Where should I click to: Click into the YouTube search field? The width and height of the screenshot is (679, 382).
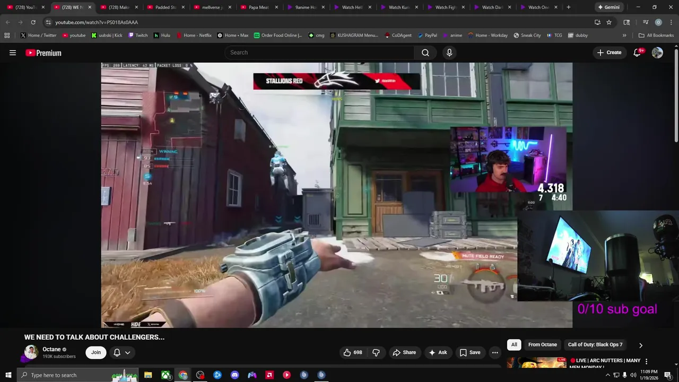320,53
